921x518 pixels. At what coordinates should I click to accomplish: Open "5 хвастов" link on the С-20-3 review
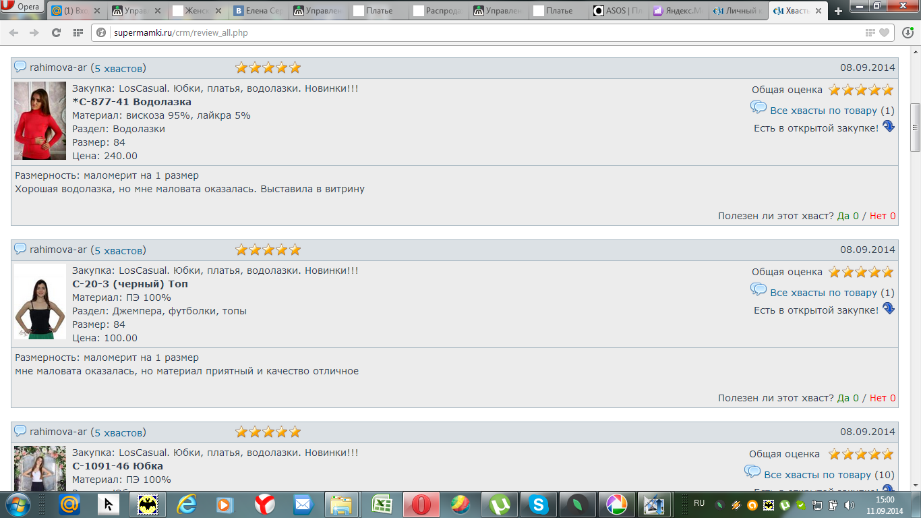[x=118, y=250]
